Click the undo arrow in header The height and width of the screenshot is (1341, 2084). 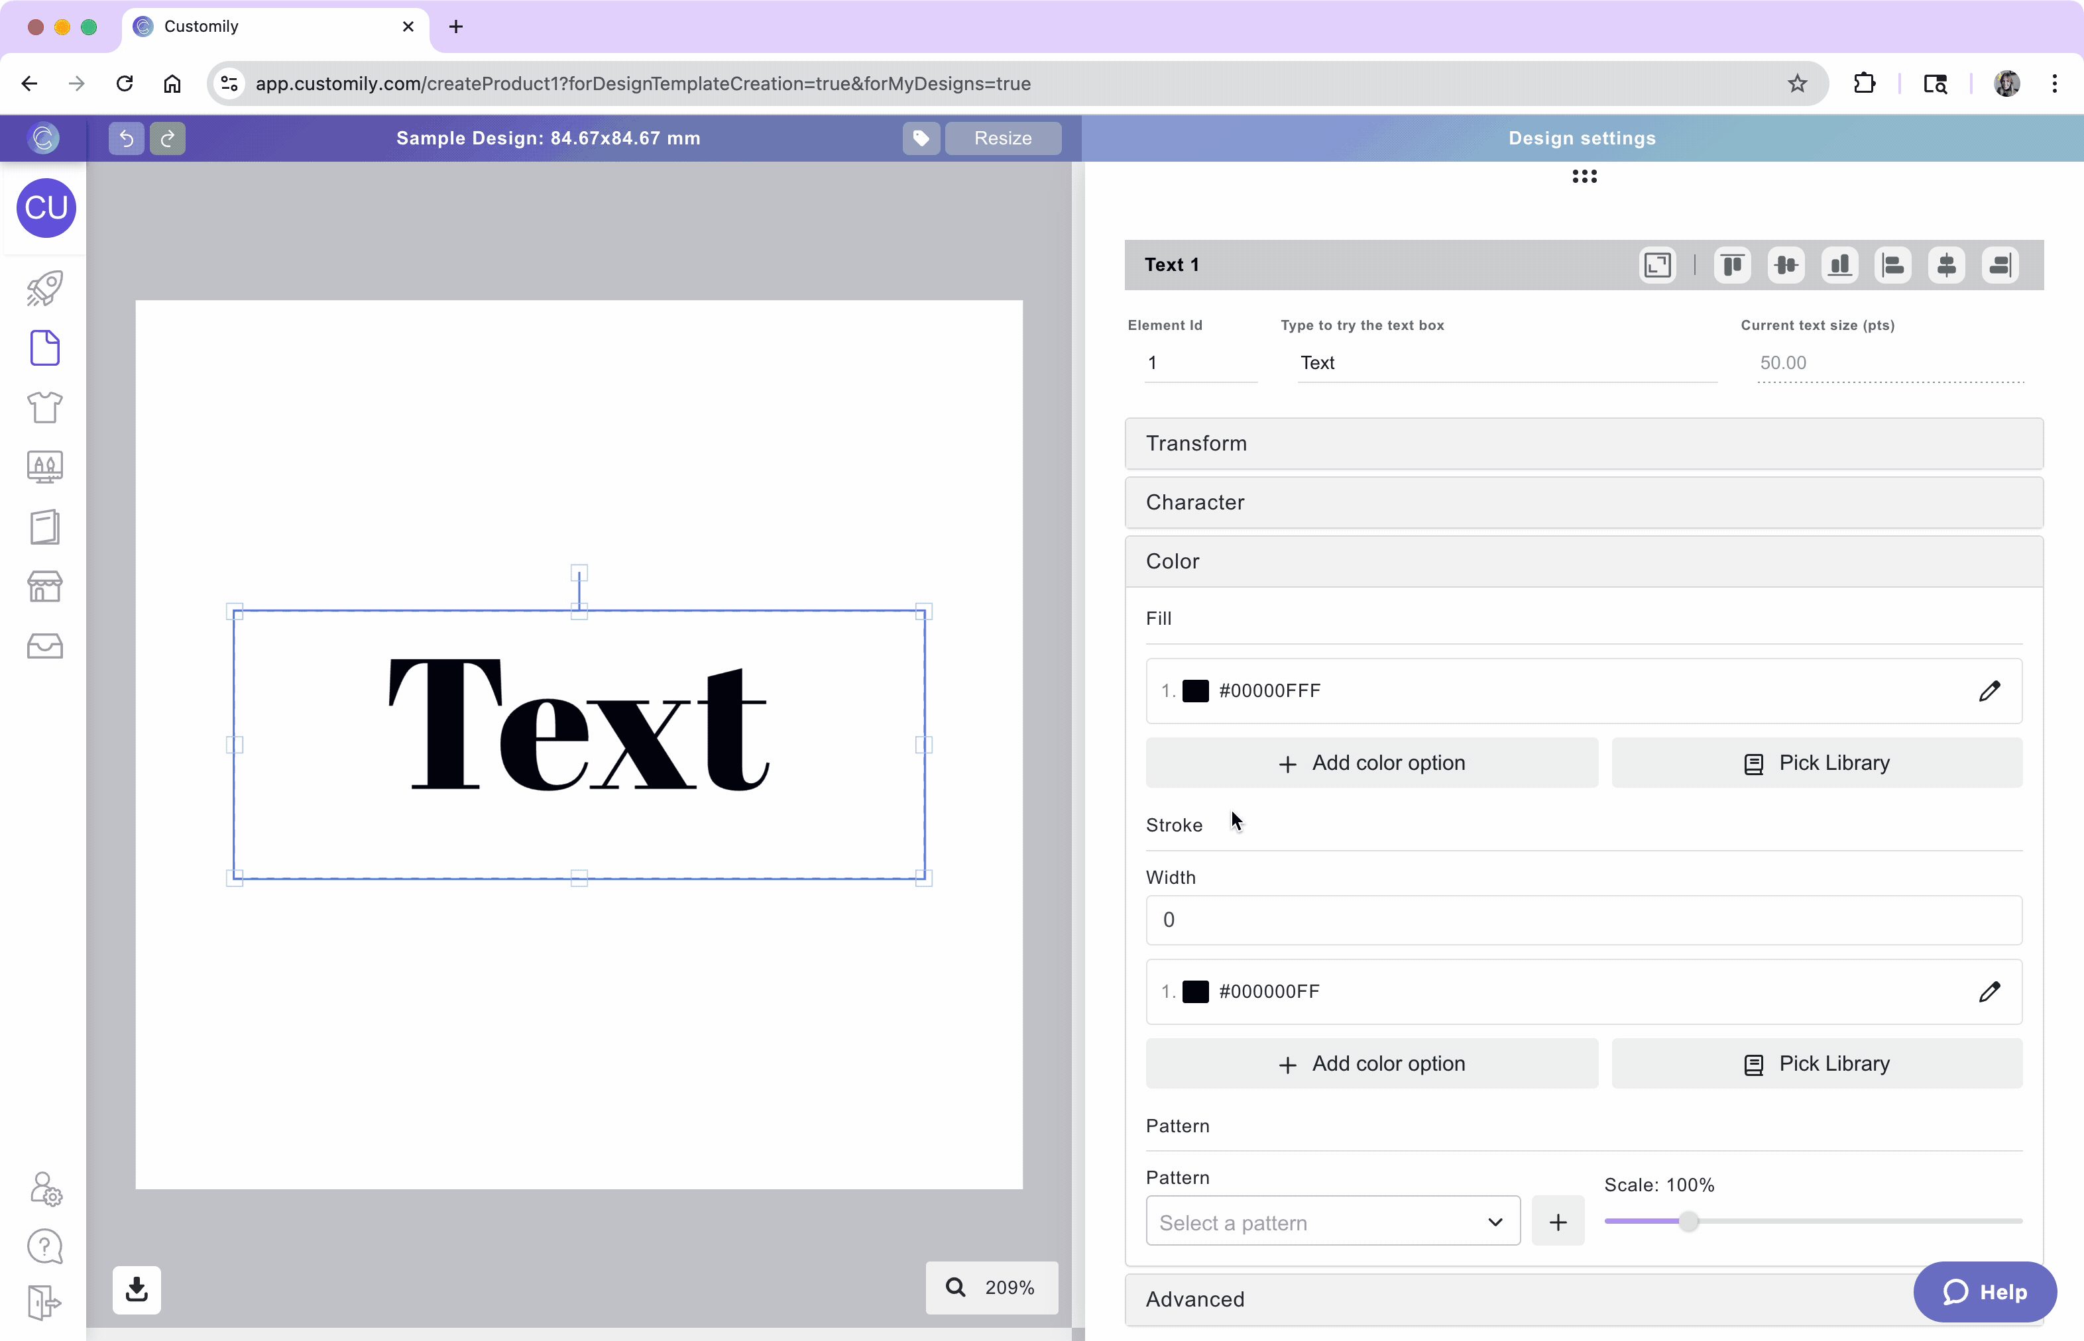(x=127, y=138)
